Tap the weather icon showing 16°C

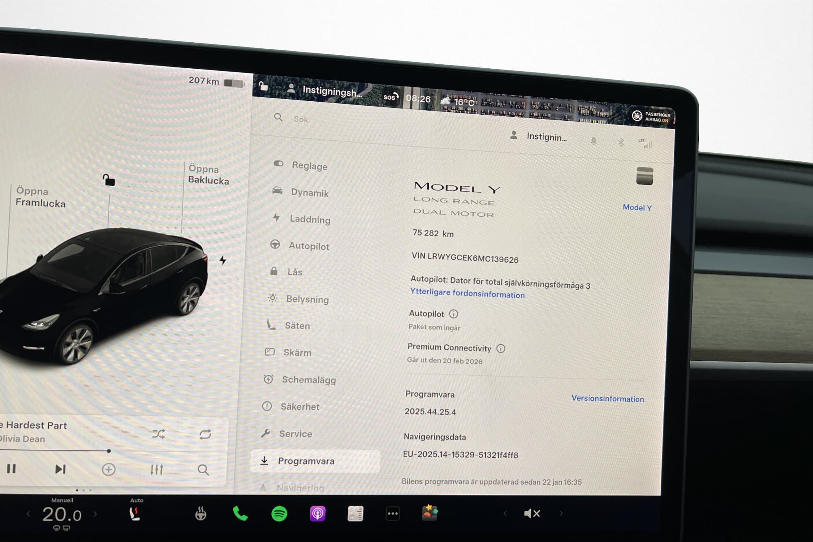(446, 100)
